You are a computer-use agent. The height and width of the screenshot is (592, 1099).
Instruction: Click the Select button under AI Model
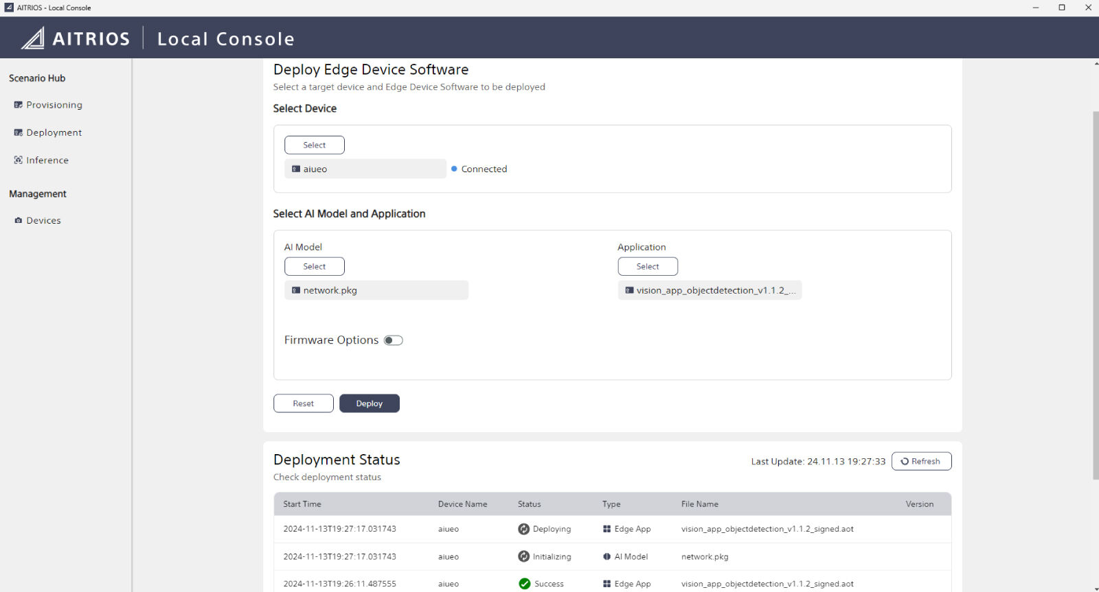(315, 266)
